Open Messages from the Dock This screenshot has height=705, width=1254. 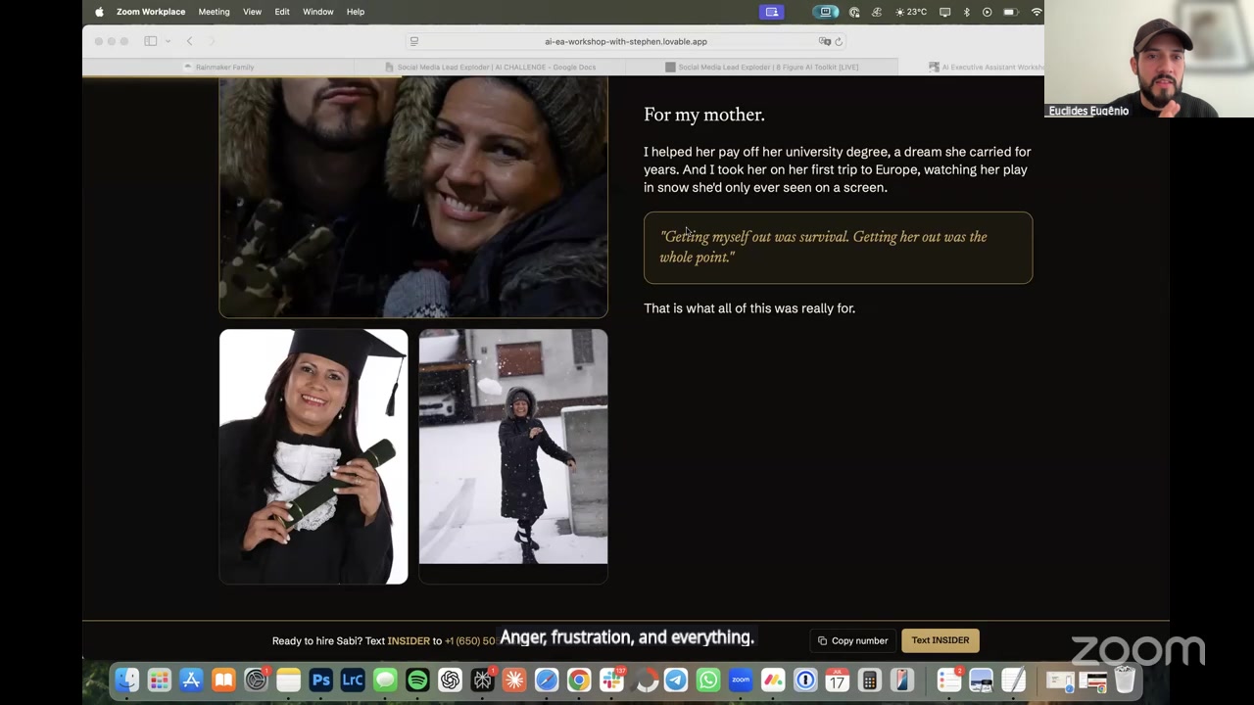pos(385,680)
